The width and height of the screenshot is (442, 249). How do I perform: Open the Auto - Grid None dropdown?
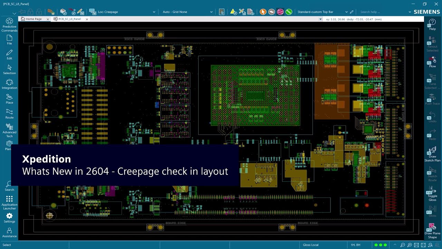pos(188,12)
